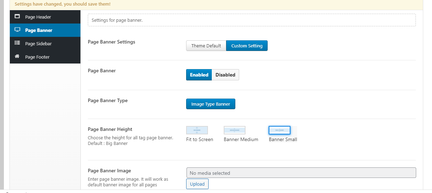Screen dimensions: 432x193
Task: Pick the Banner Medium height thumbnail
Action: click(x=235, y=130)
